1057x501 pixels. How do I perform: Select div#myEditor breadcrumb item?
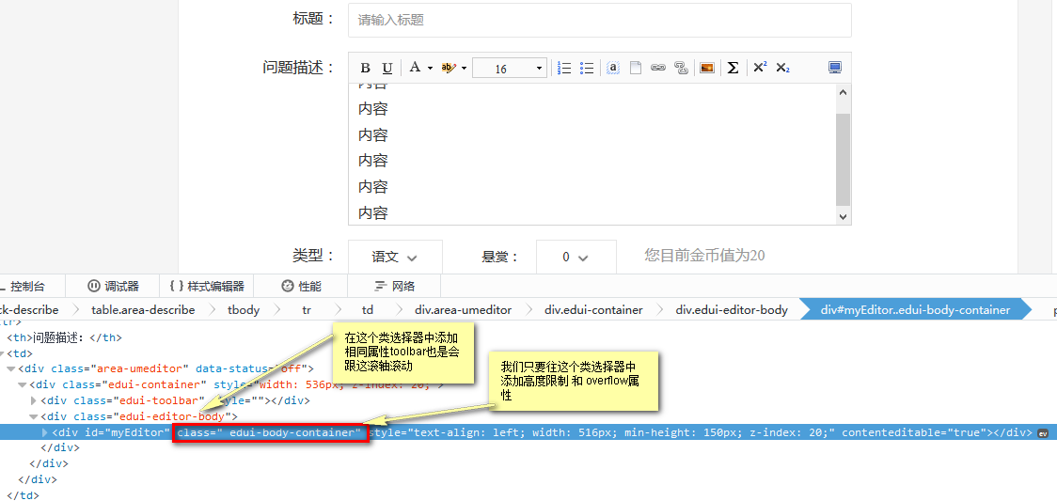pyautogui.click(x=915, y=310)
